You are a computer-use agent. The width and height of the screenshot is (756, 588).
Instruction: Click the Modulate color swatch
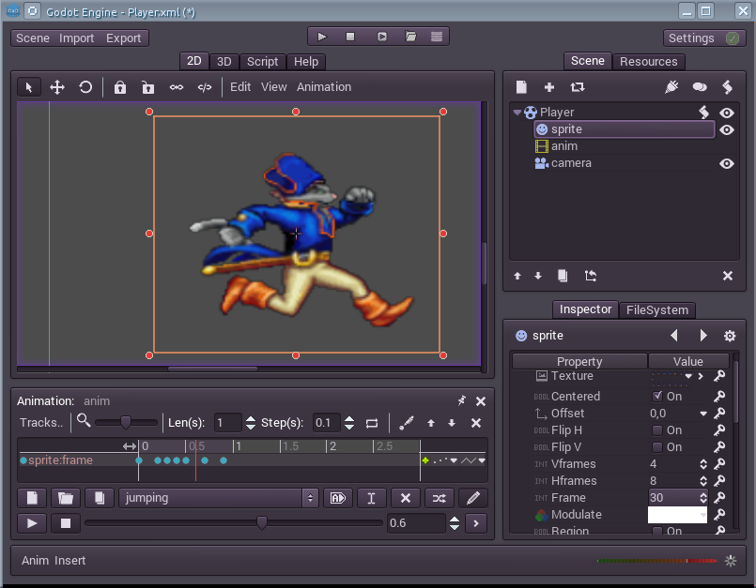(x=676, y=515)
